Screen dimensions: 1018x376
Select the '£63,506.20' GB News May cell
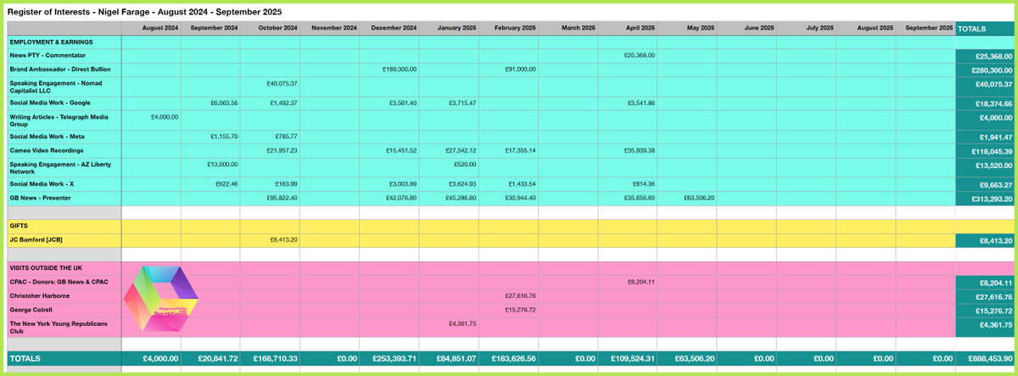[x=699, y=198]
